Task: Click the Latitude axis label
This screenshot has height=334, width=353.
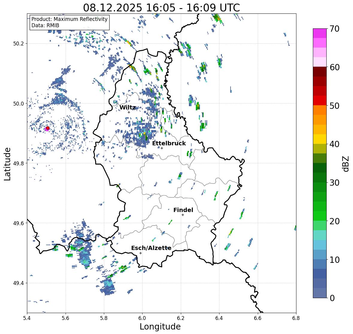Action: pos(7,164)
